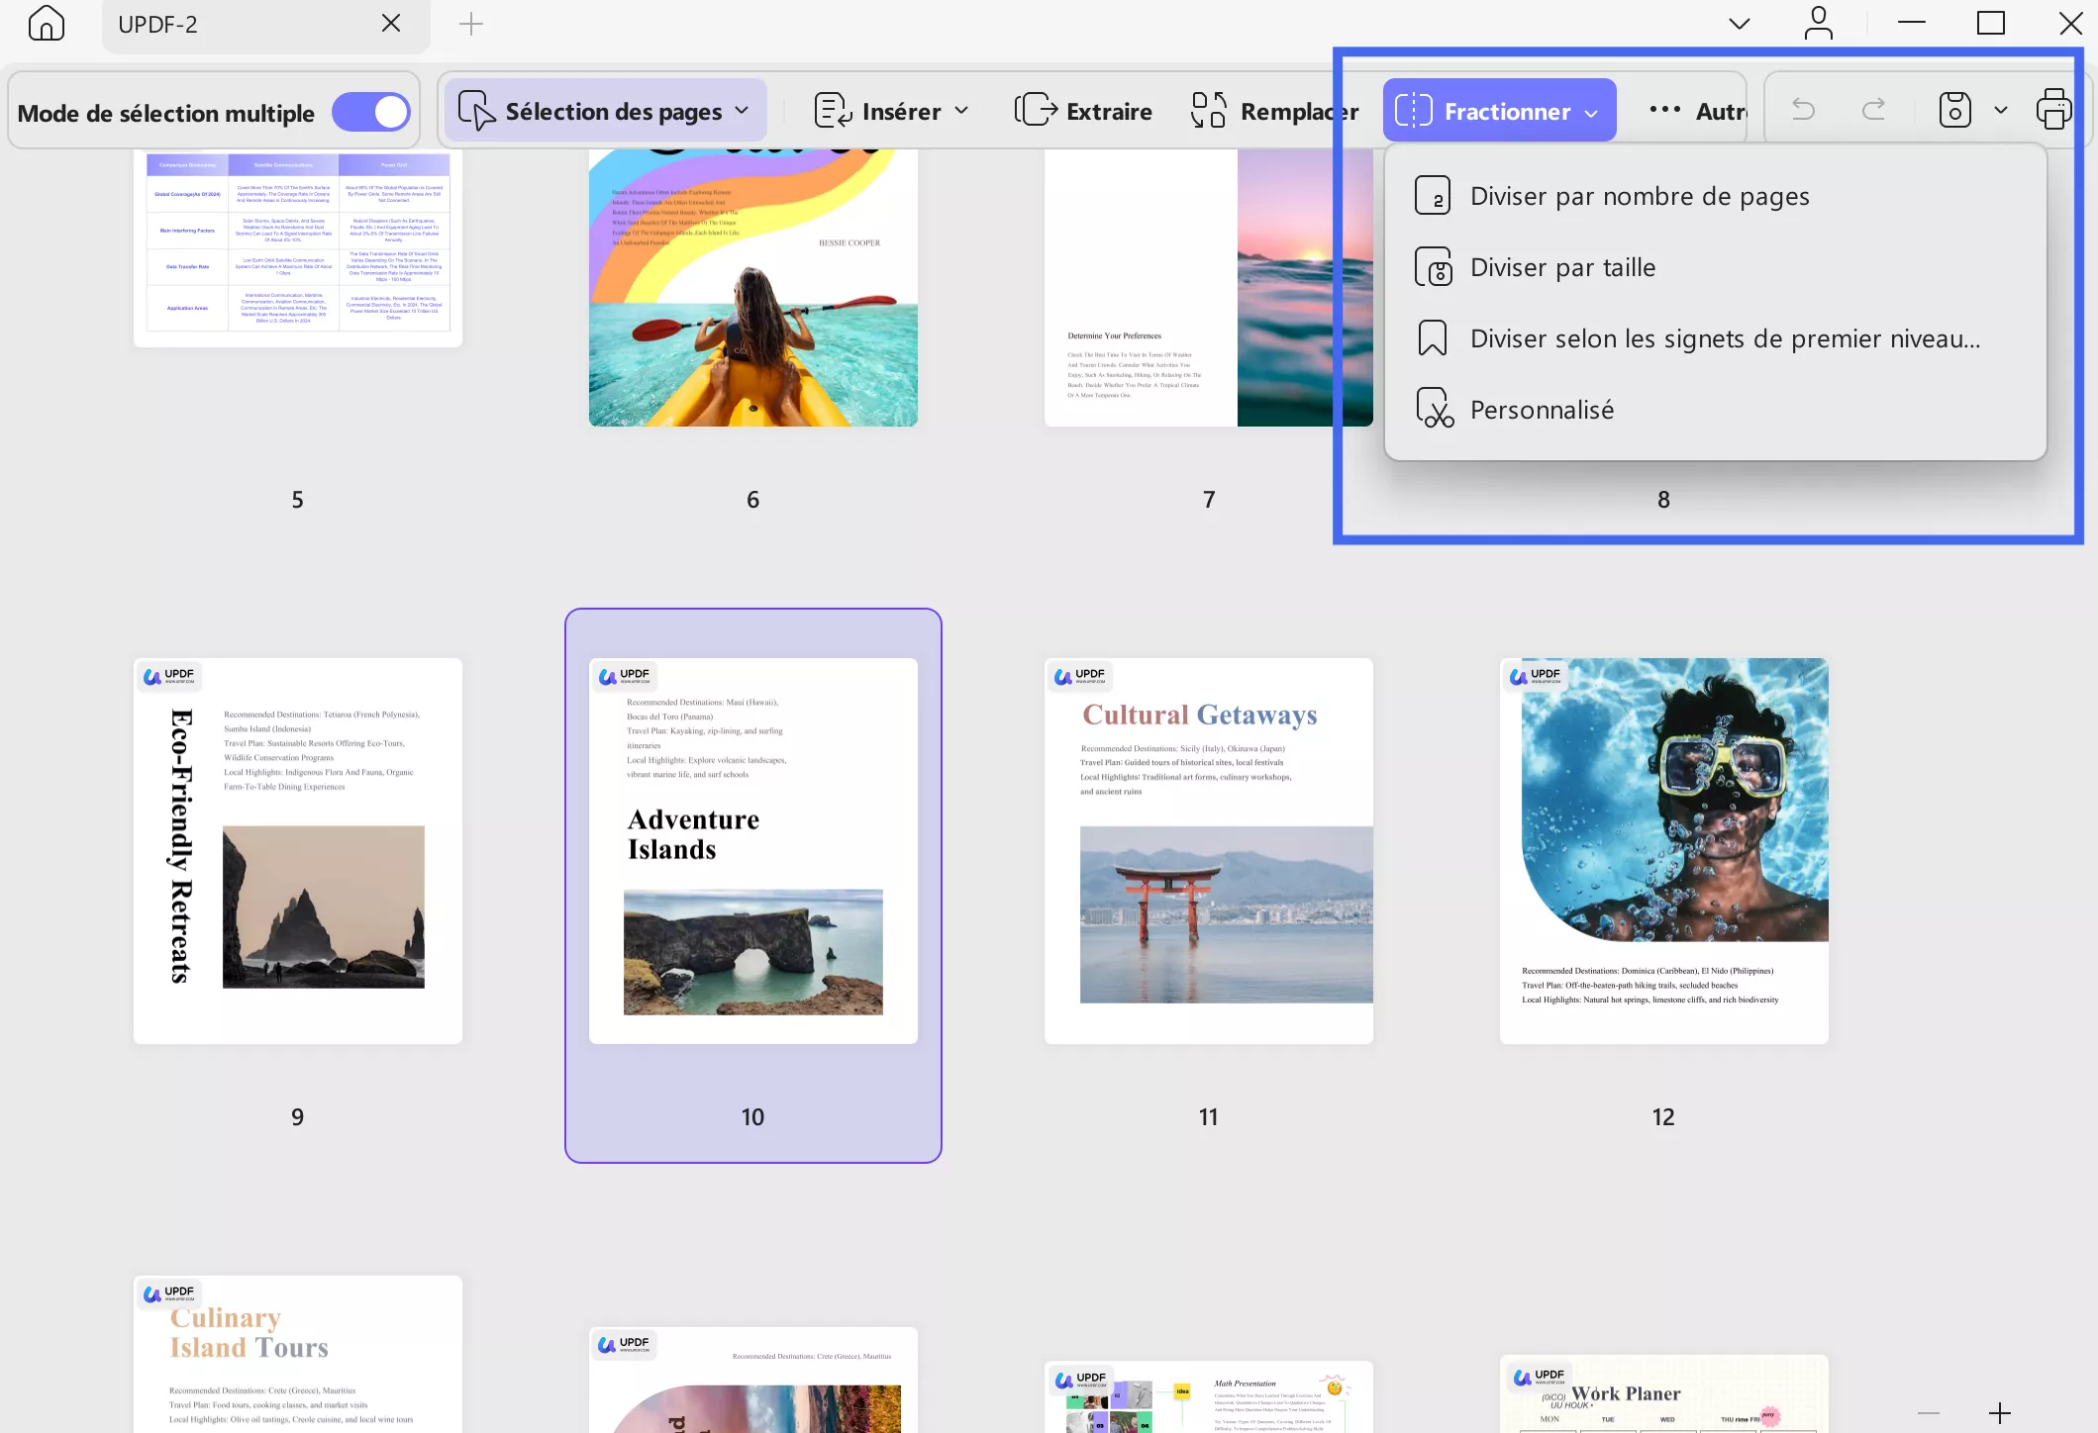Select the Personnalisé split option

pos(1542,410)
